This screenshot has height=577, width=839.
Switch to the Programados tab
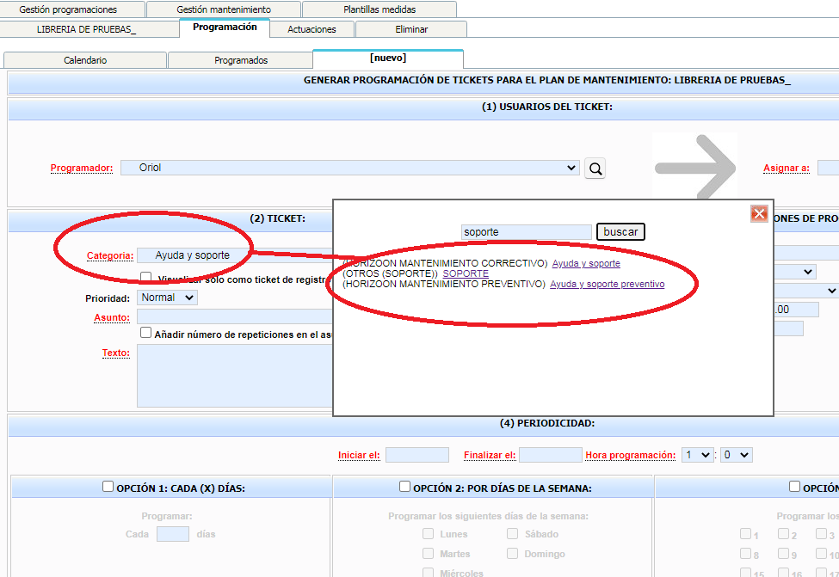(241, 60)
